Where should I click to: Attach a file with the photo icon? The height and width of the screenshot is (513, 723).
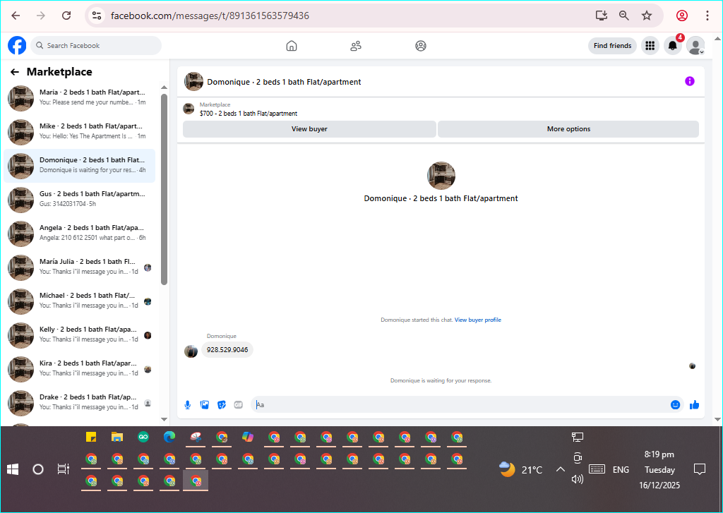pos(205,405)
